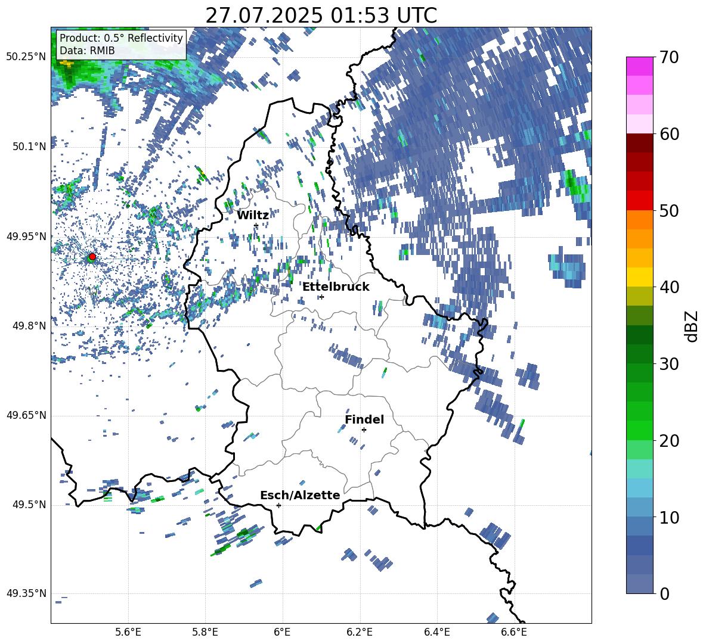Click the 6.2°E longitude label
The height and width of the screenshot is (644, 706).
point(360,632)
